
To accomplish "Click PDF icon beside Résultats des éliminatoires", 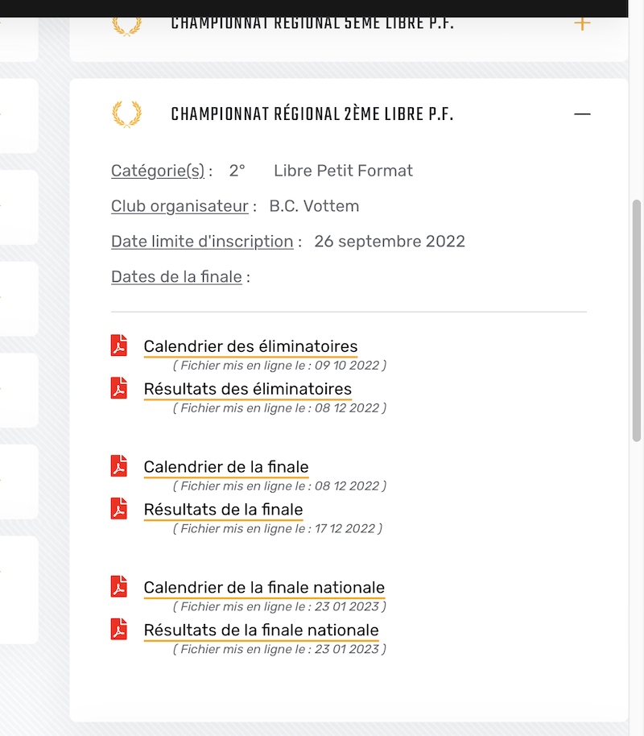I will pos(119,388).
